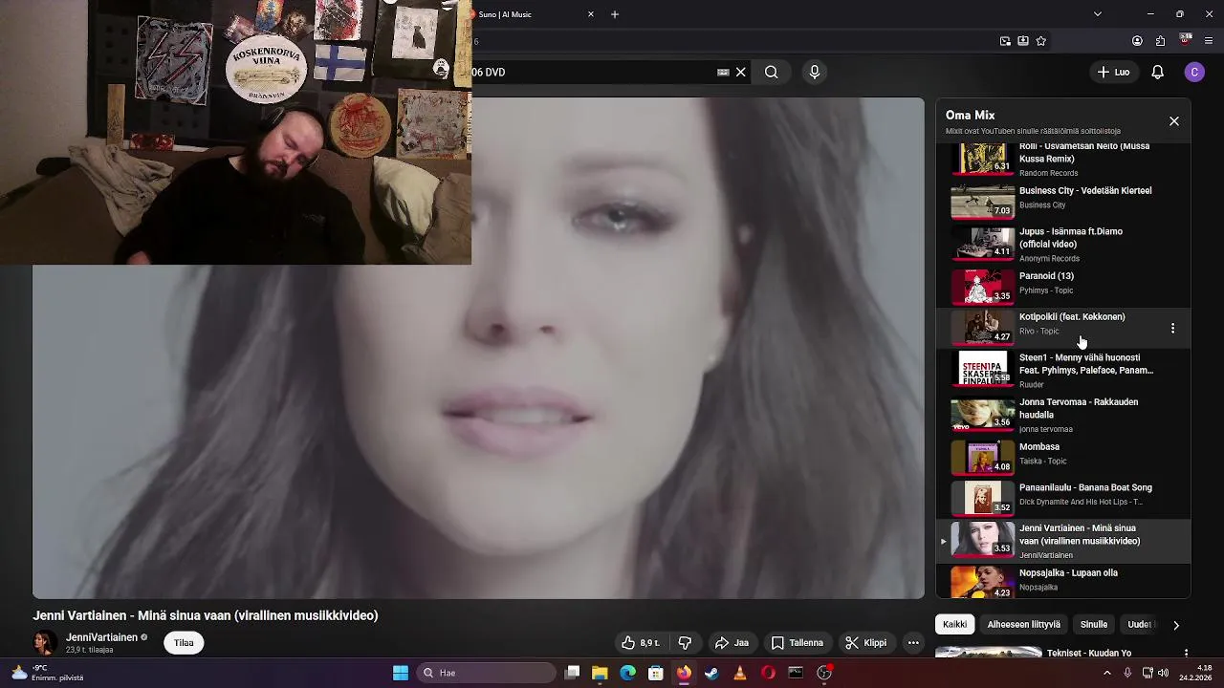Play Kotipoikii (feat. Kekkonen)
The height and width of the screenshot is (688, 1224).
pyautogui.click(x=1063, y=328)
